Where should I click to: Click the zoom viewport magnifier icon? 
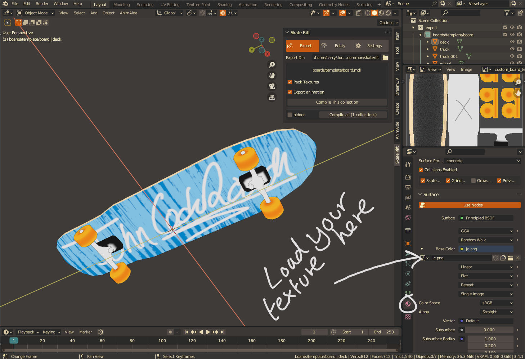click(272, 65)
